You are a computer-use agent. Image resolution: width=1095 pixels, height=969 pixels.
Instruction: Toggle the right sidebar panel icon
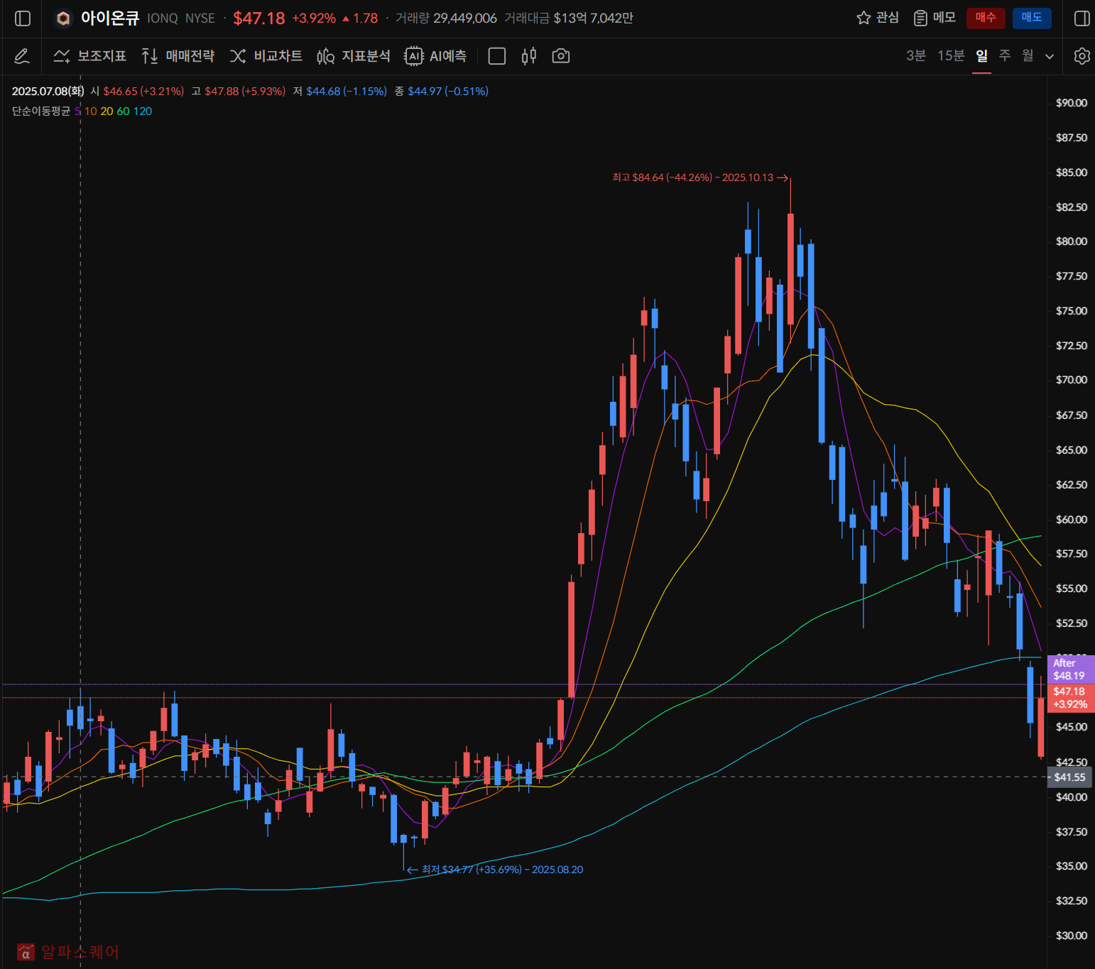pyautogui.click(x=1082, y=18)
